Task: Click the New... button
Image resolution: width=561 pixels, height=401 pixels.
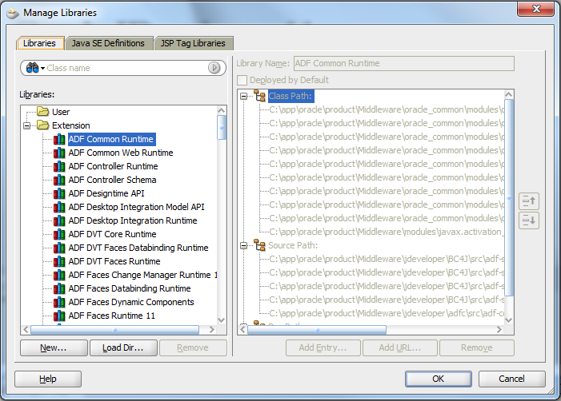Action: pos(54,347)
